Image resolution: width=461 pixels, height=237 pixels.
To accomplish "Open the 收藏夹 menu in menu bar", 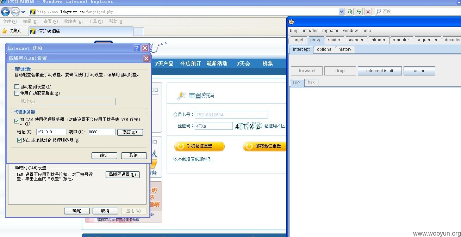I will pos(73,22).
